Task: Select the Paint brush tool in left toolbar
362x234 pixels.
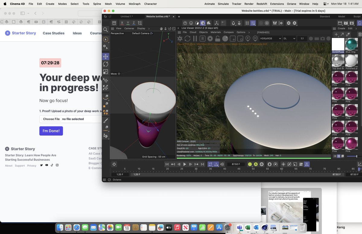Action: pos(106,121)
